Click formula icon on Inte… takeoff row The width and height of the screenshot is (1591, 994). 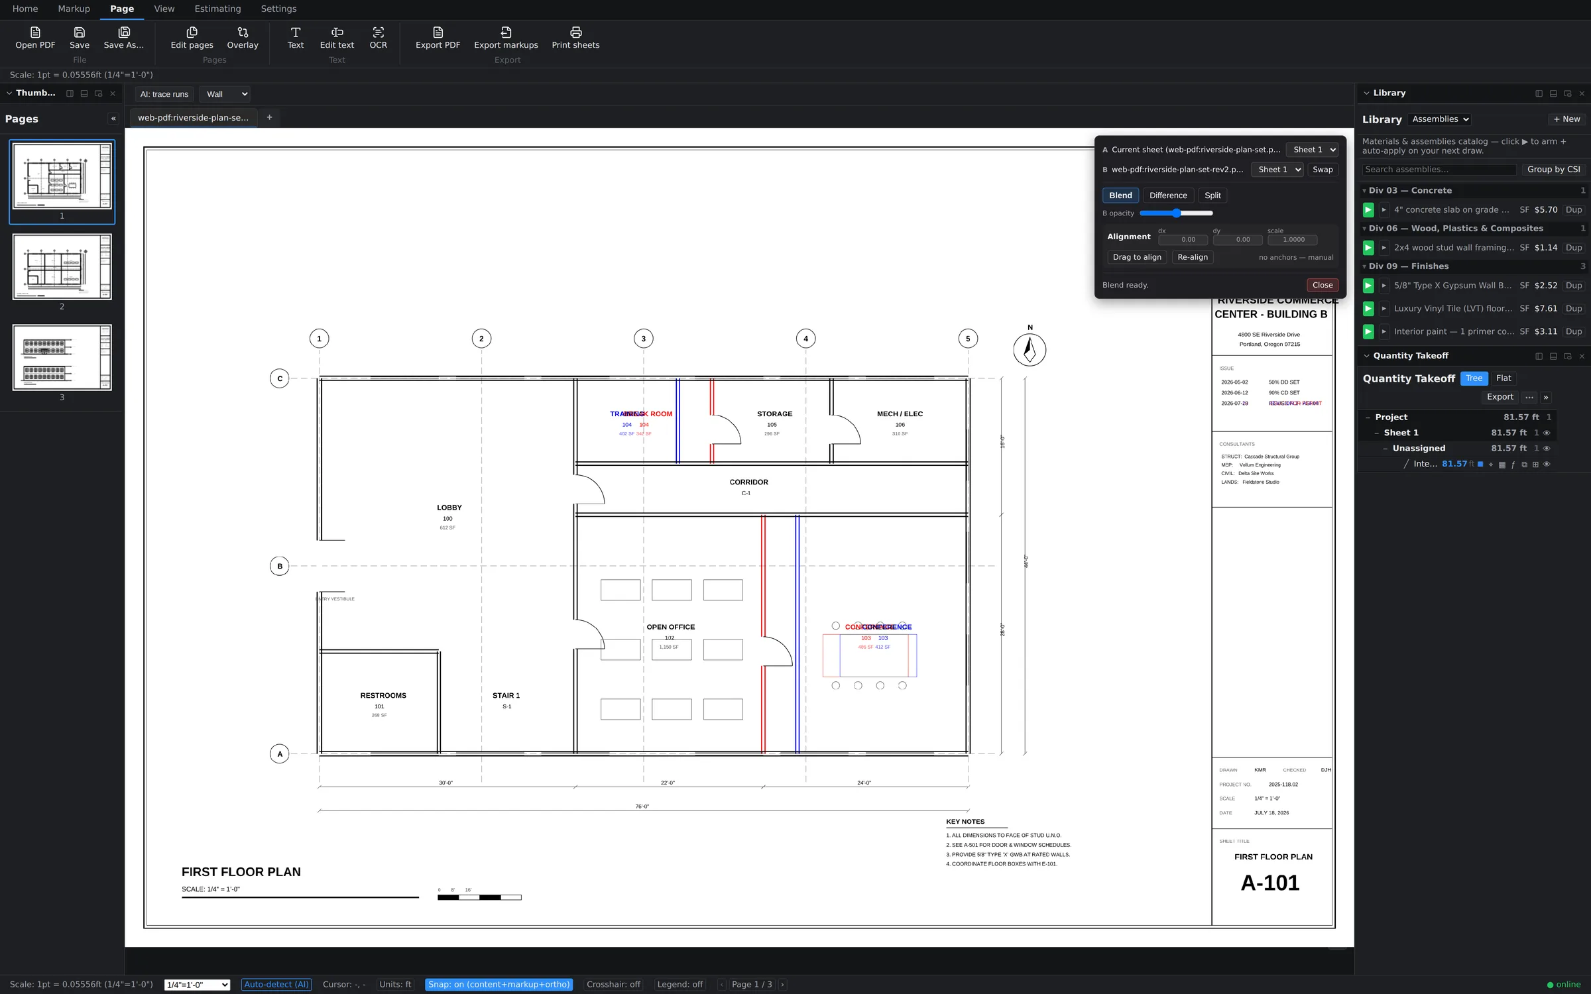pos(1513,465)
